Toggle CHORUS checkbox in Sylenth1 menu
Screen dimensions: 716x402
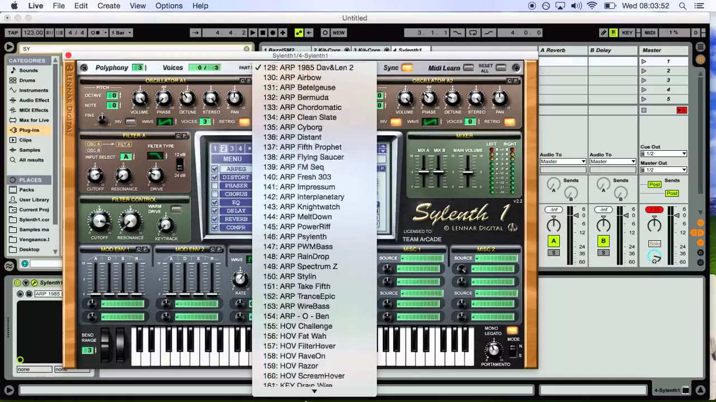(215, 194)
